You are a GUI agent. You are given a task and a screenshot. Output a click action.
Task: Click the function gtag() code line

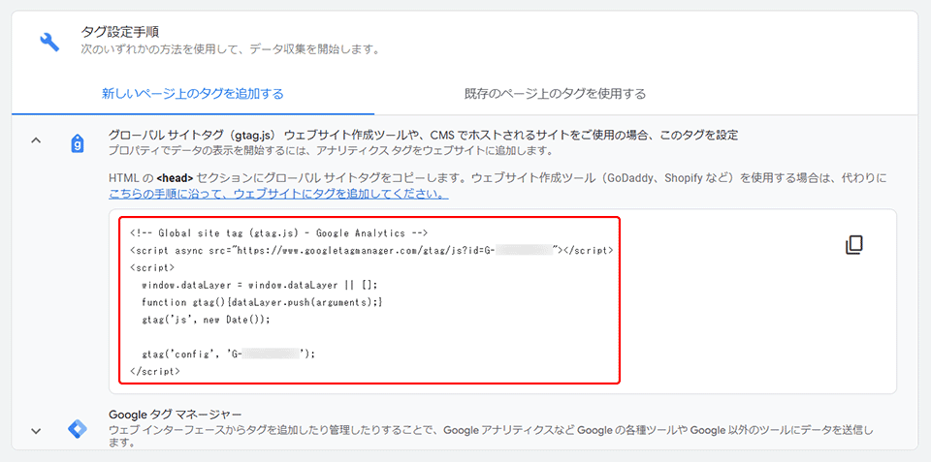click(262, 302)
